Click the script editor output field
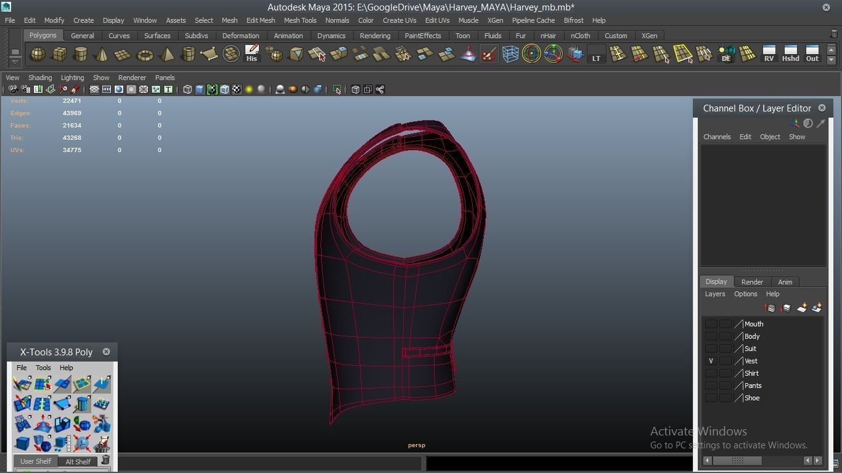 click(558, 463)
